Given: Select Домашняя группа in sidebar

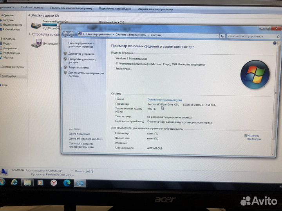Looking at the screenshot, I should (13, 67).
